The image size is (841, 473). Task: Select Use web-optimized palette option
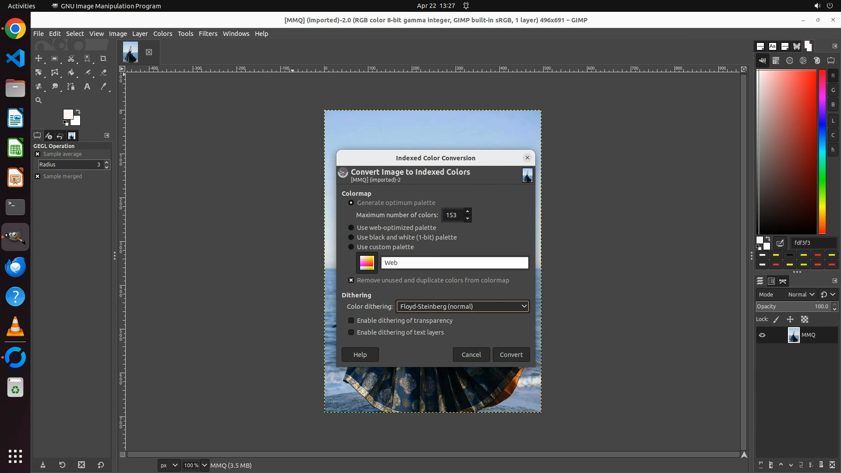click(351, 228)
